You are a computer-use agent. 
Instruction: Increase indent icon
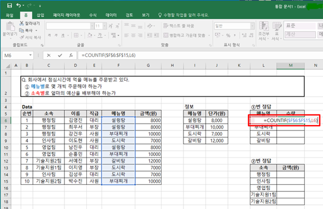(x=157, y=35)
